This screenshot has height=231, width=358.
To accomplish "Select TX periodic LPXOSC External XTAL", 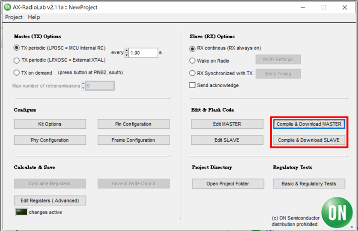I will tap(17, 60).
